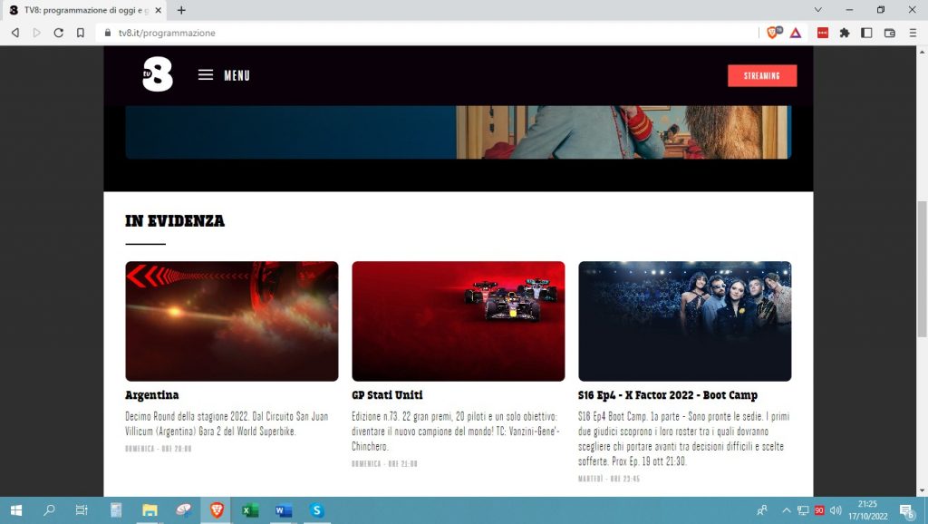Click the address bar showing tv8.it/programmazione

[408, 33]
